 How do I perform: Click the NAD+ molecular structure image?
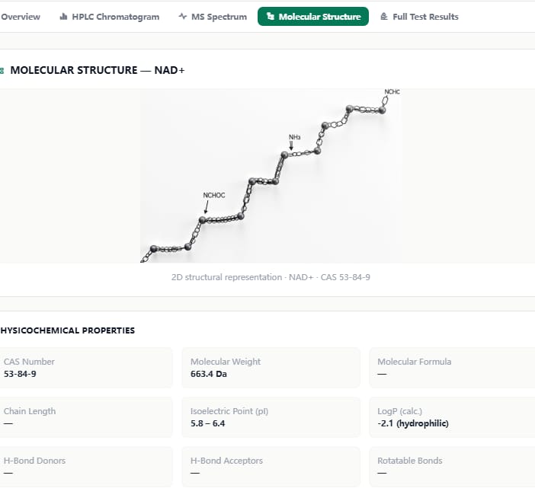(x=271, y=176)
